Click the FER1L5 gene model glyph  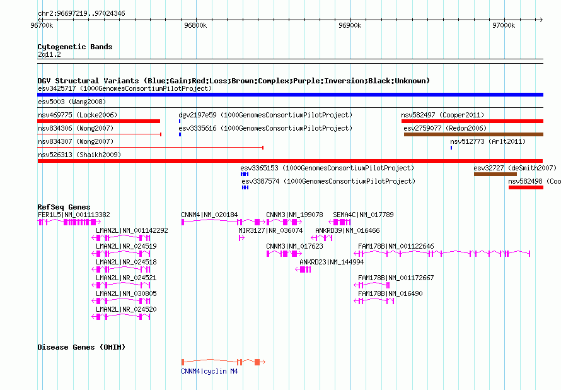coord(69,222)
